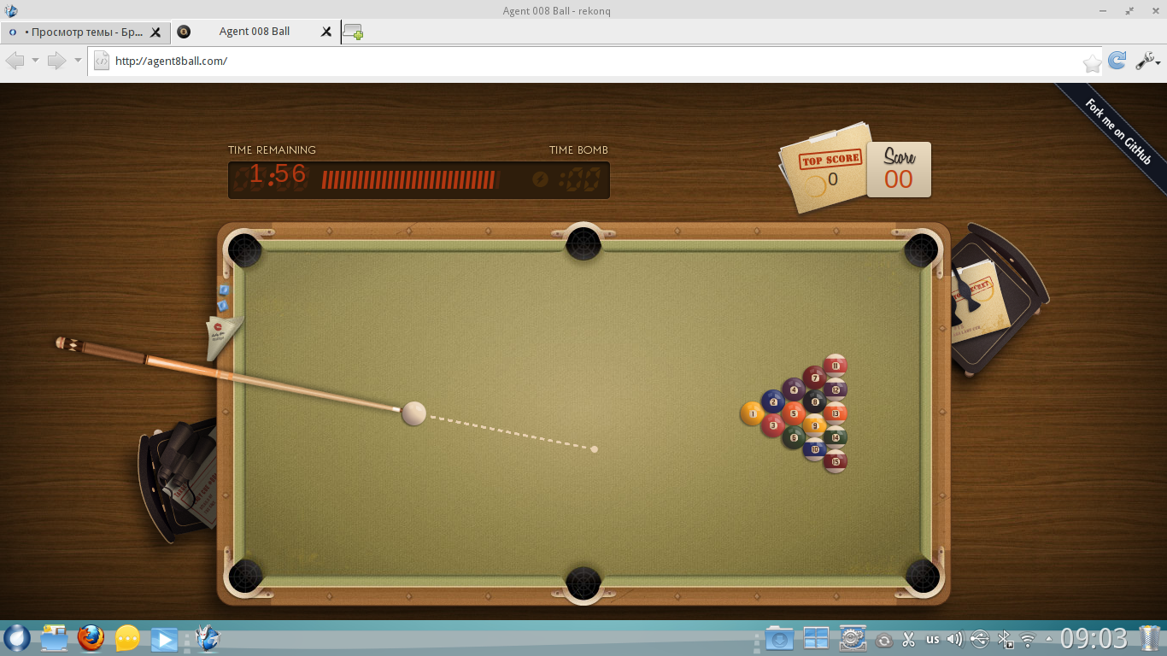Image resolution: width=1167 pixels, height=656 pixels.
Task: Click the time remaining progress bar
Action: pos(410,179)
